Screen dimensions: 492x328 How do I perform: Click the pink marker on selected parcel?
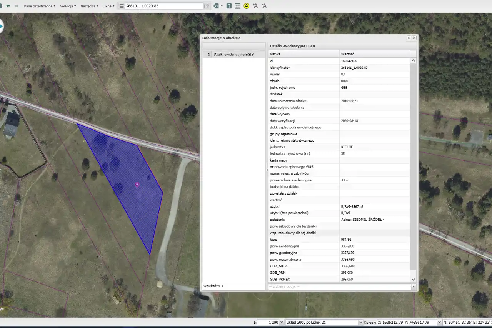coord(137,185)
